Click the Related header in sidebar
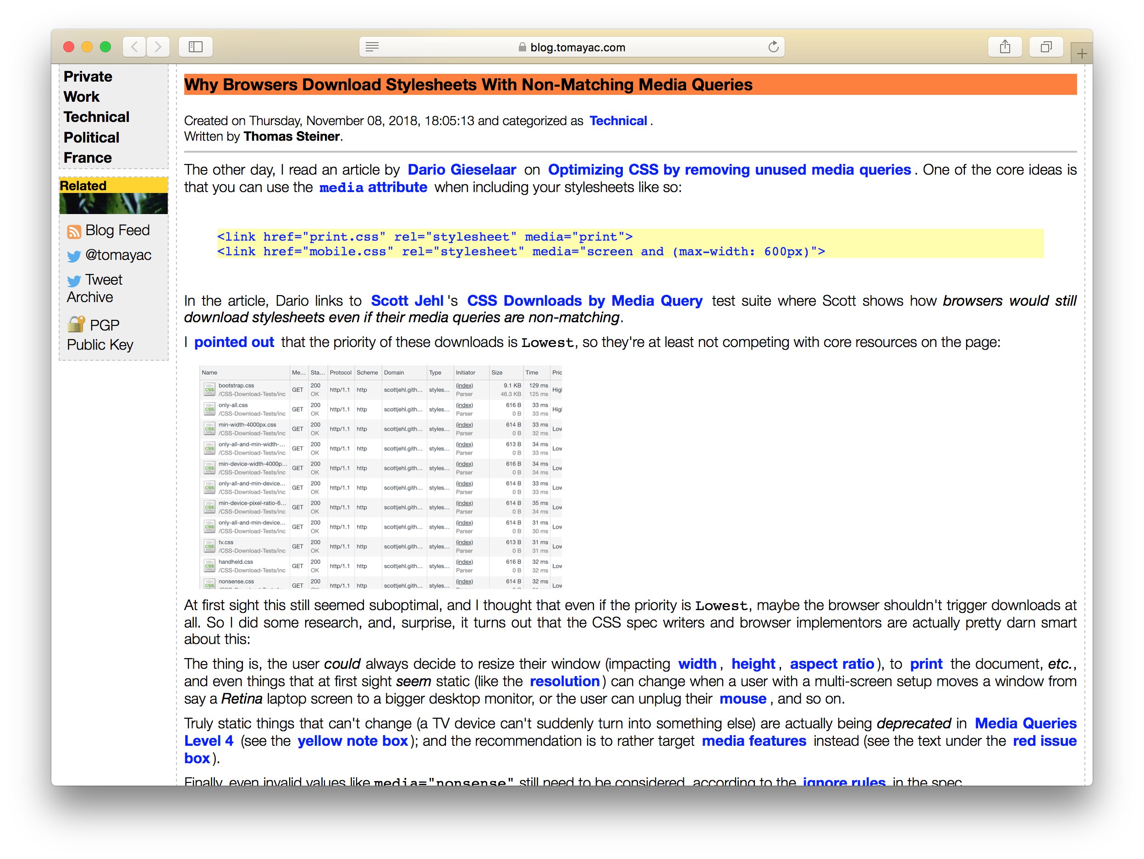Viewport: 1144px width, 859px height. coord(114,186)
